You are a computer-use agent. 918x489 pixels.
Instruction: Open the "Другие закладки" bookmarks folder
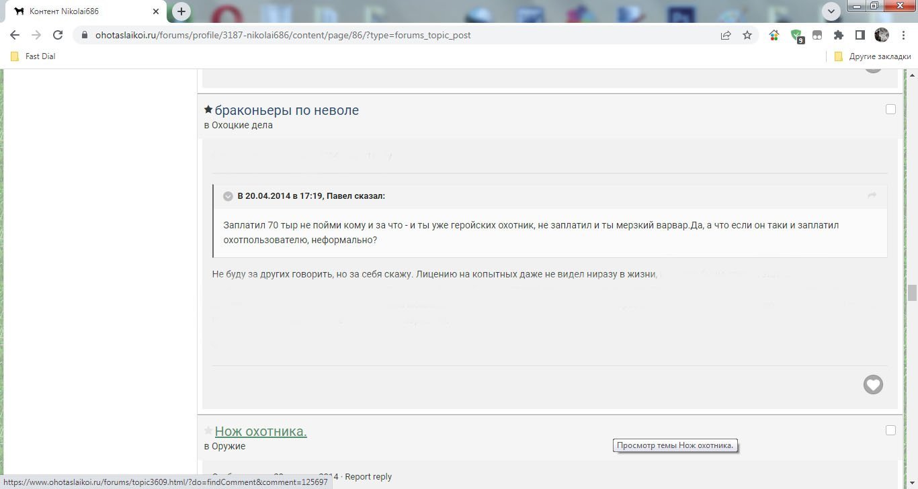(x=872, y=56)
